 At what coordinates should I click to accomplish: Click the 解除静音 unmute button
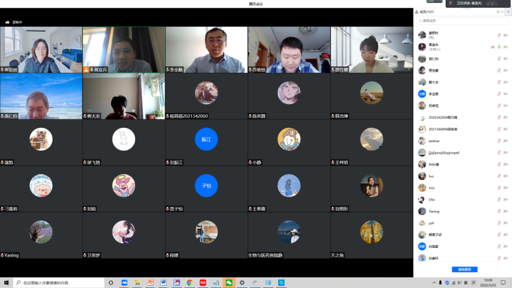(464, 269)
